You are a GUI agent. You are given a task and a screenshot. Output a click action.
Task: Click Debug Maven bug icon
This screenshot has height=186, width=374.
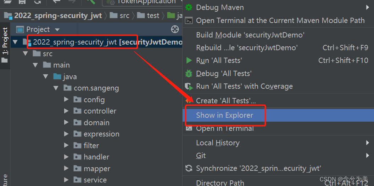pyautogui.click(x=189, y=7)
